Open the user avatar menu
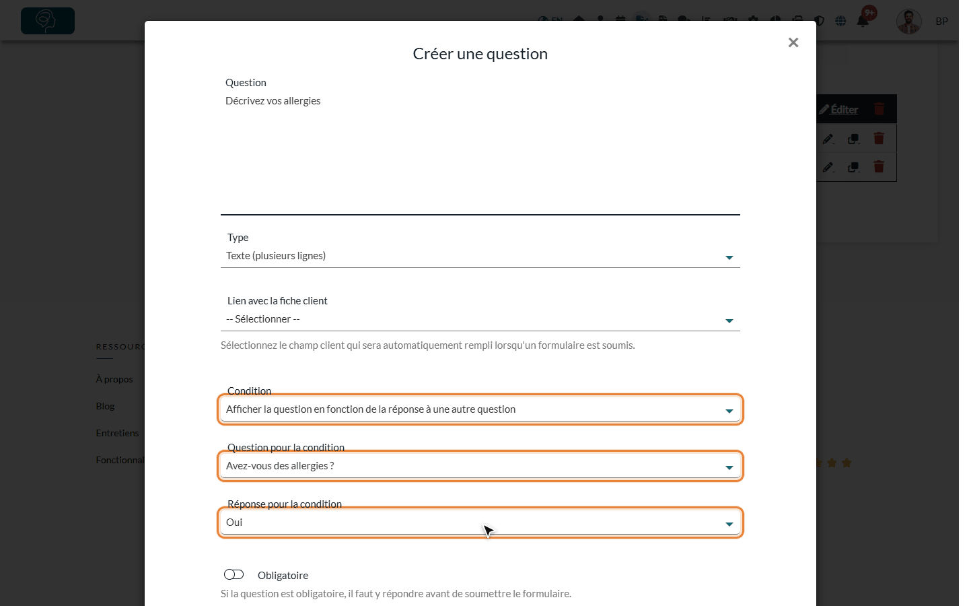 909,22
